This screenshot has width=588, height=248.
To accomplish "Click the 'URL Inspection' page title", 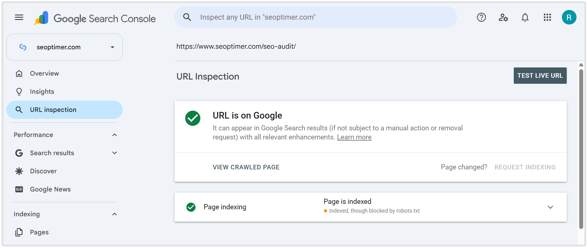I will click(x=208, y=77).
